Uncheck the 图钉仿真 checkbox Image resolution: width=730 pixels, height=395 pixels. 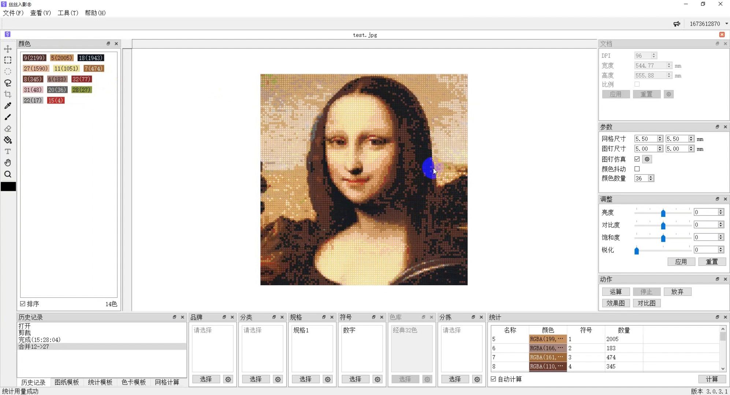click(x=637, y=159)
